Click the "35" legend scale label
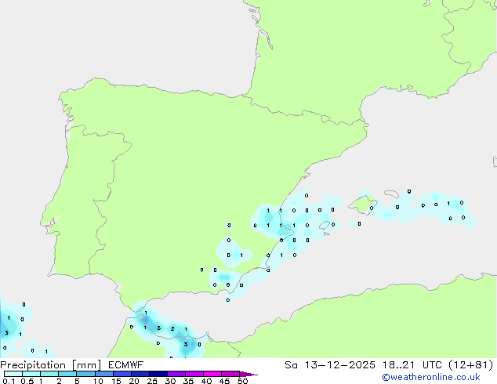Viewport: 497px width, 384px height. [189, 381]
